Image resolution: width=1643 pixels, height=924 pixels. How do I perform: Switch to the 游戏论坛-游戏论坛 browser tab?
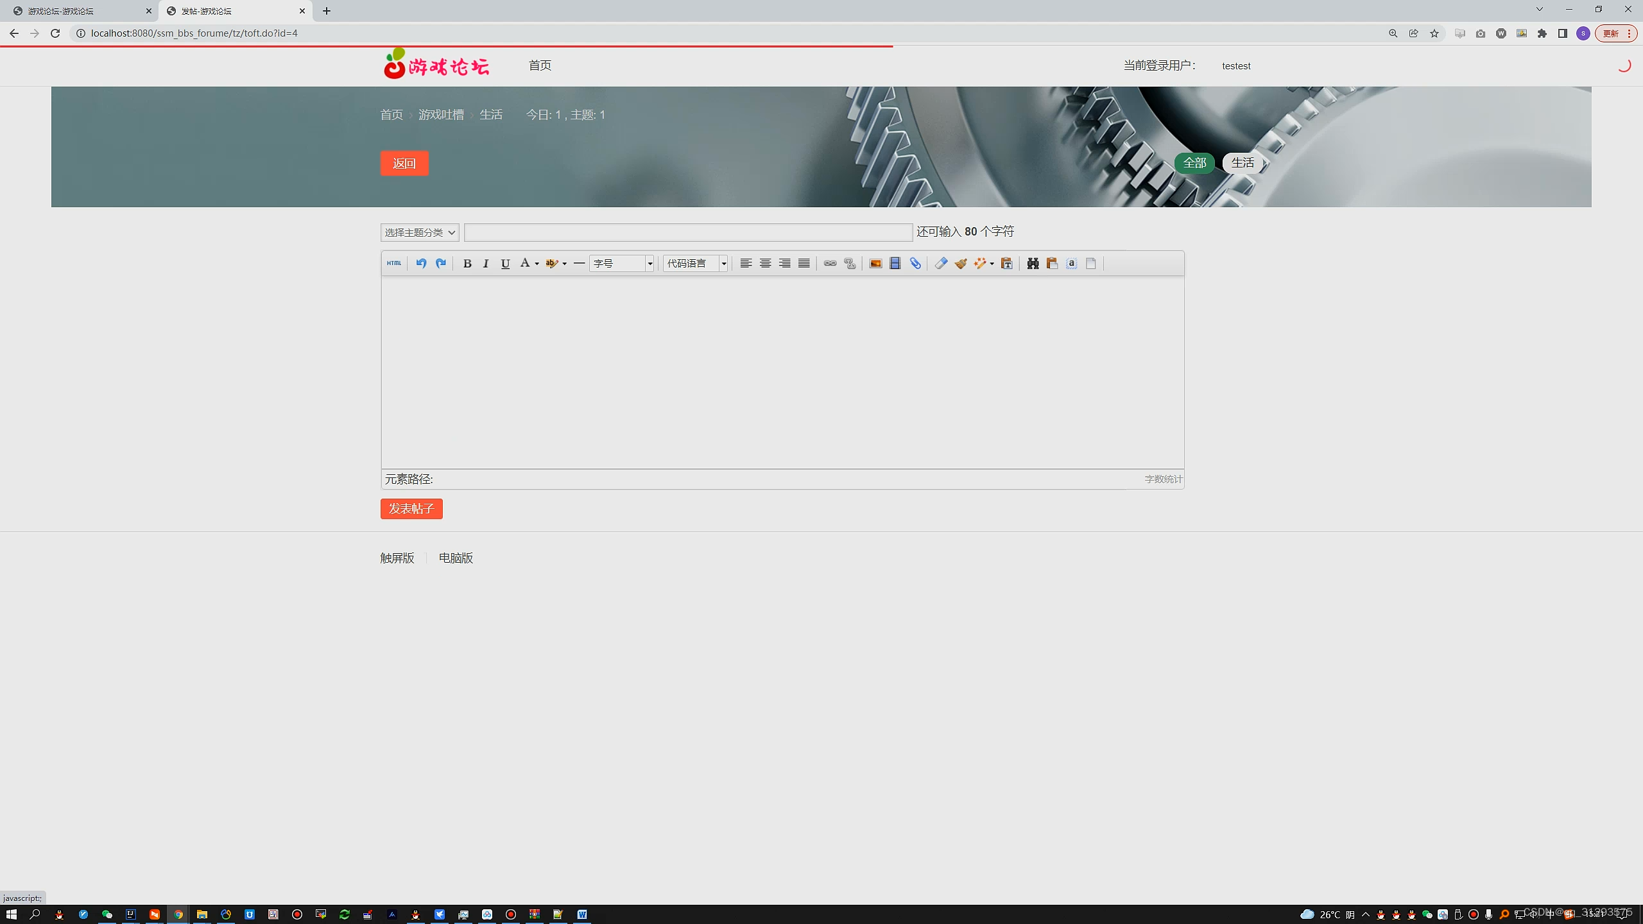(80, 11)
